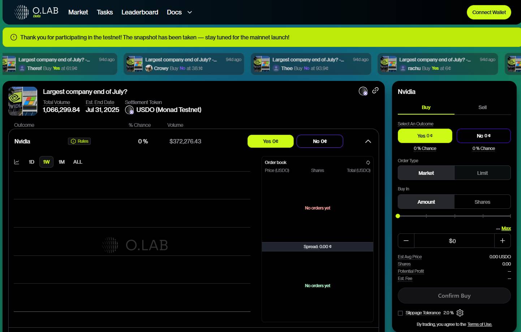The image size is (521, 332).
Task: Switch to the Sell tab
Action: coord(482,107)
